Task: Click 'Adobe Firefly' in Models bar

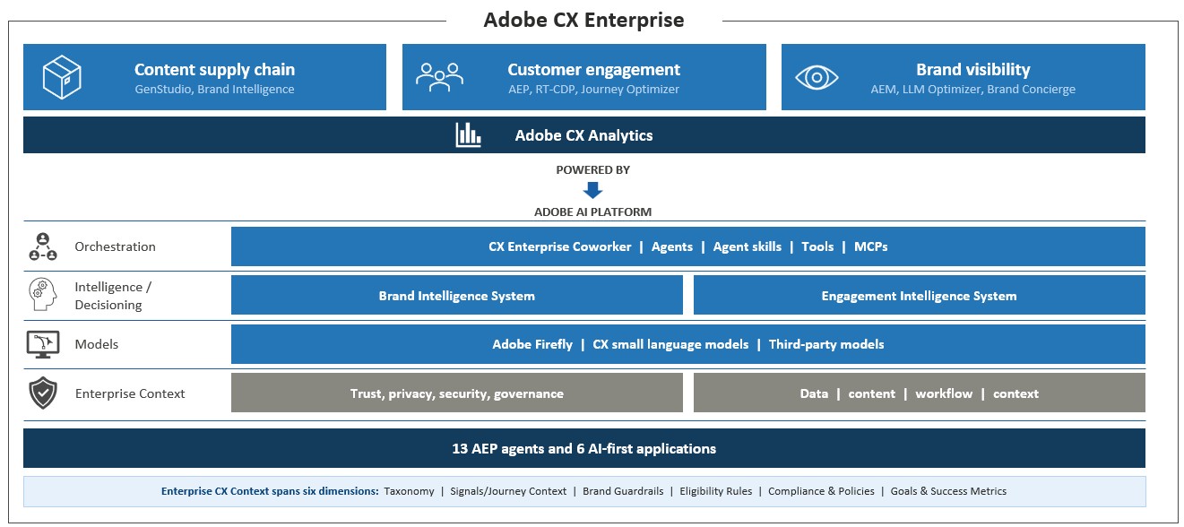Action: (x=532, y=344)
